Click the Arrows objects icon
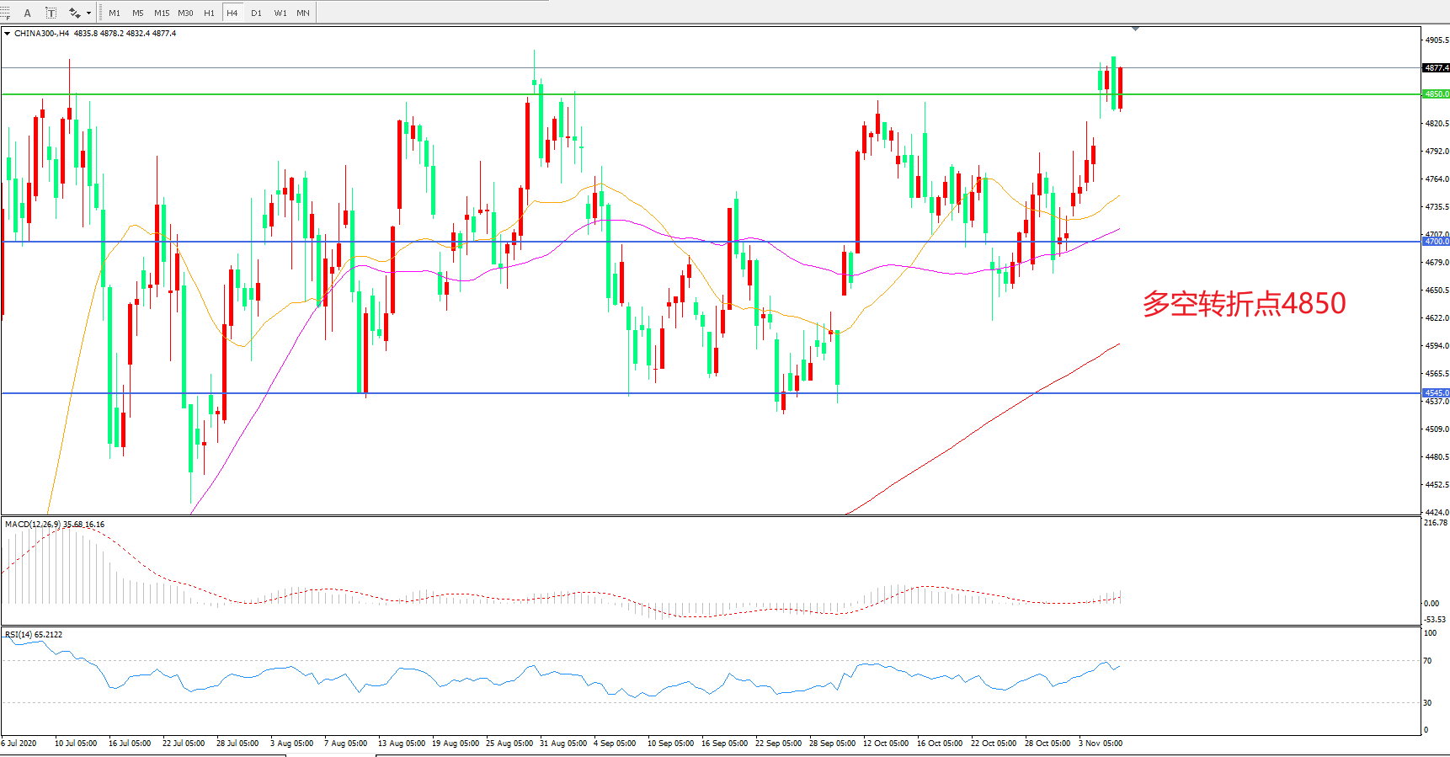The width and height of the screenshot is (1450, 757). point(74,13)
